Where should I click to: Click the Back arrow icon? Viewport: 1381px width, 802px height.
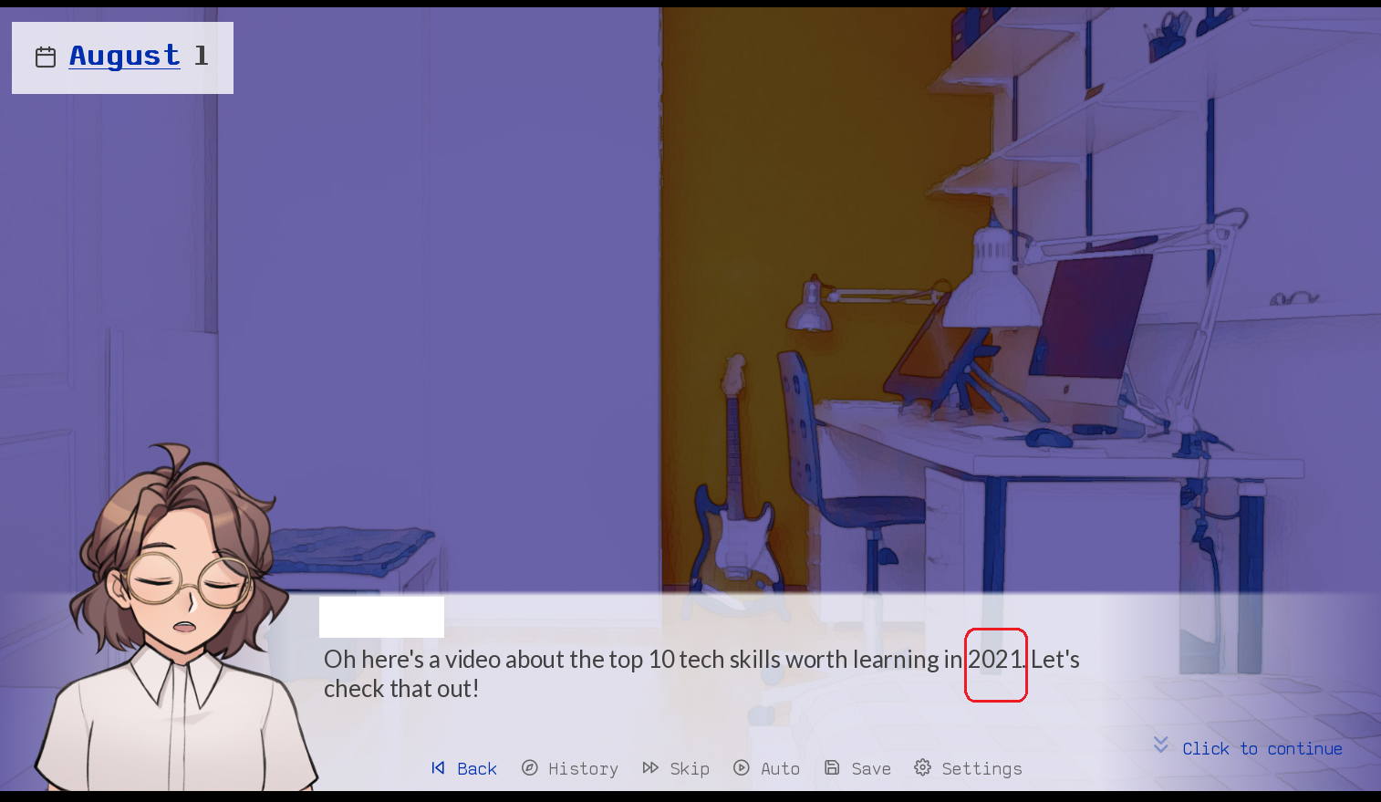pyautogui.click(x=438, y=768)
